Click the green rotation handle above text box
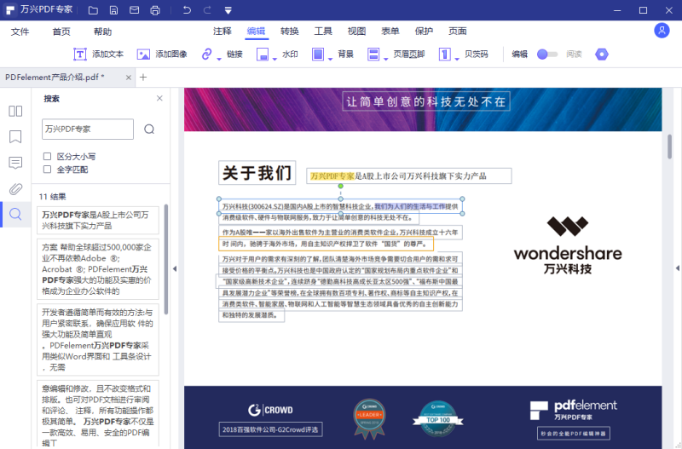682x449 pixels. (x=340, y=186)
